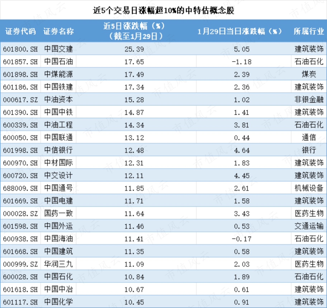Select the name 中交设计
327x308 pixels.
pyautogui.click(x=58, y=176)
